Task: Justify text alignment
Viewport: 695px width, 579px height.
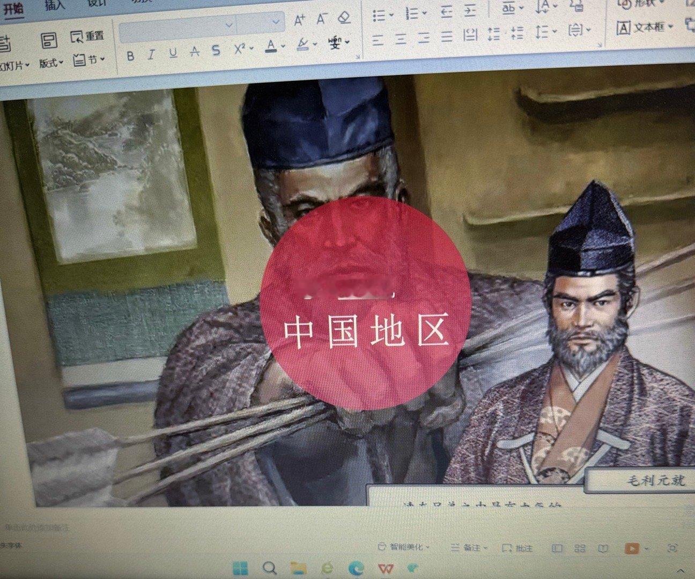Action: point(447,36)
